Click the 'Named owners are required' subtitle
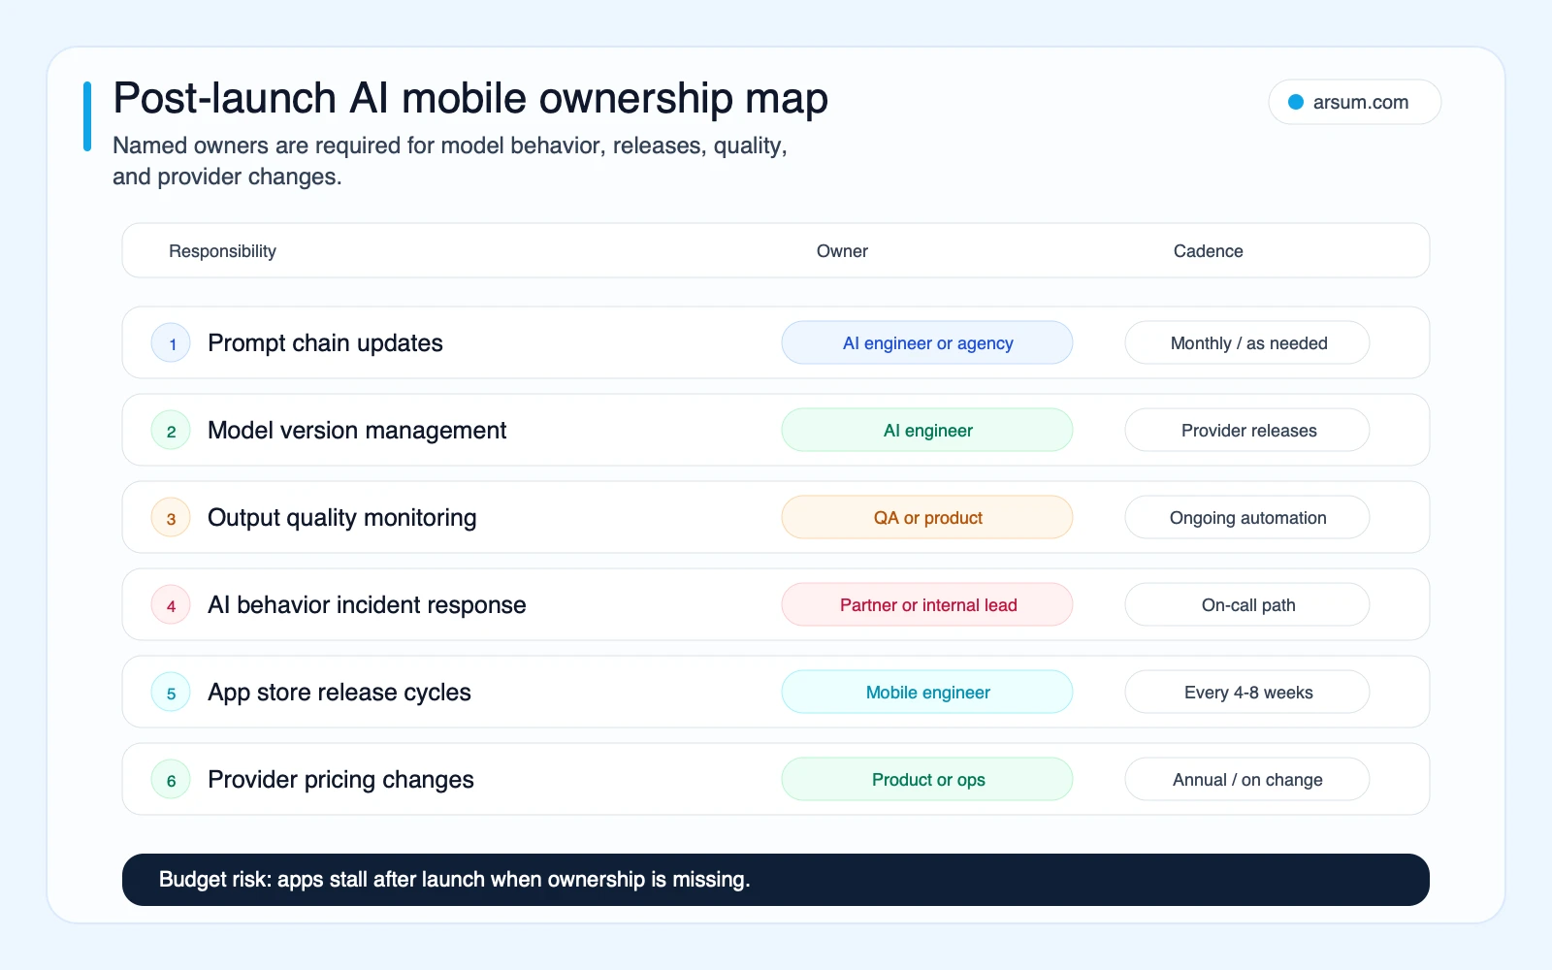 point(450,161)
